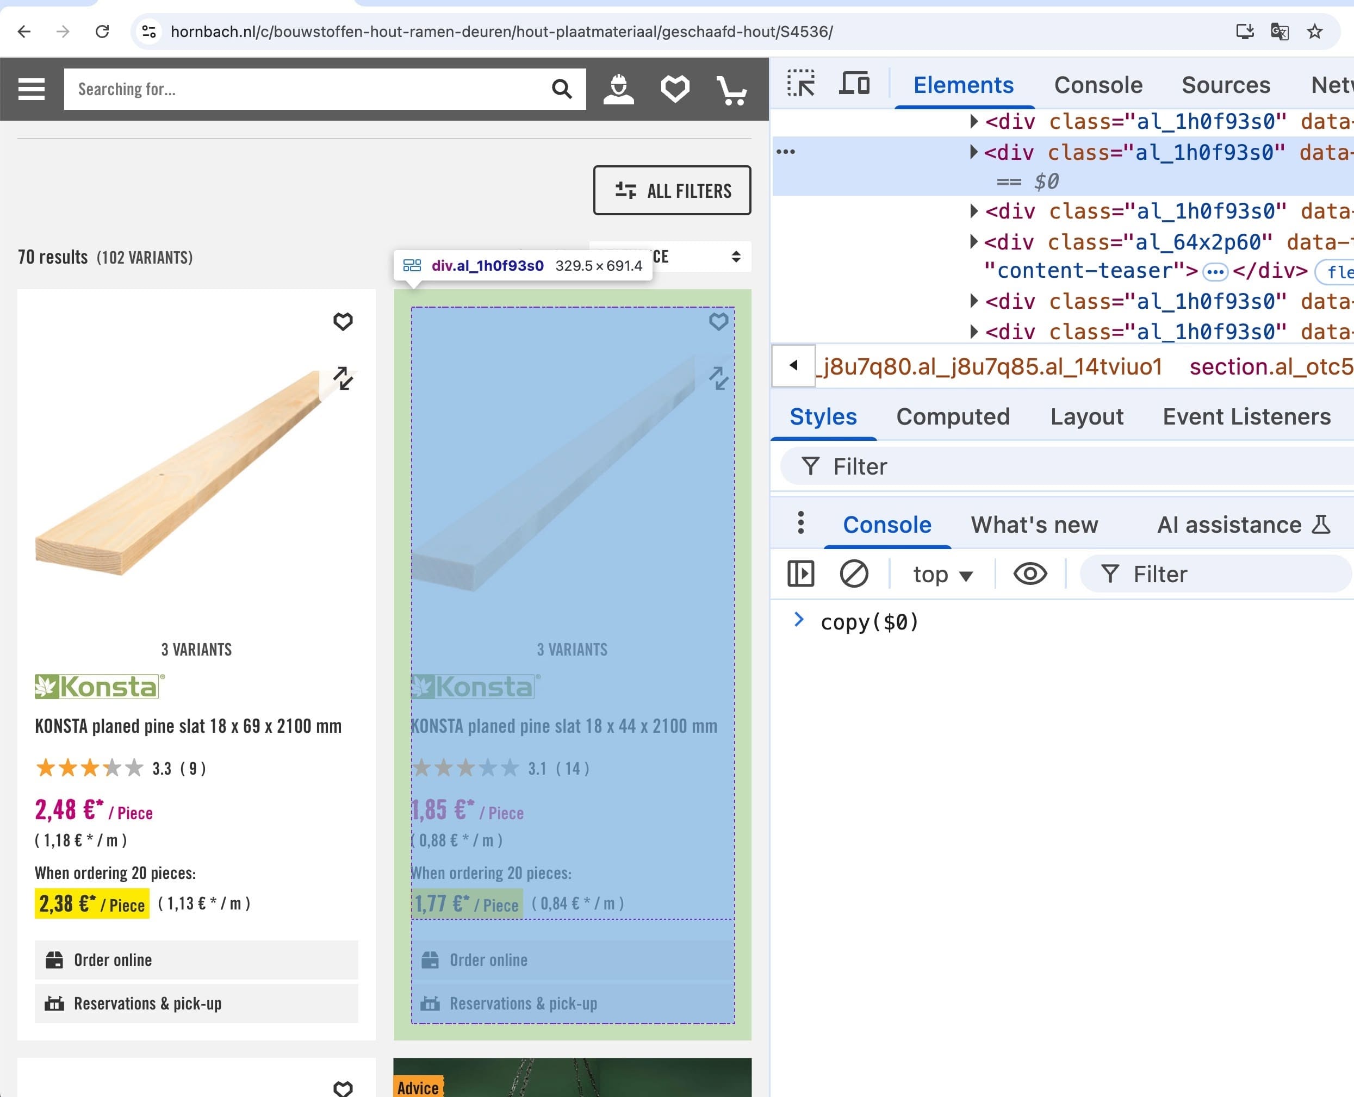Viewport: 1354px width, 1097px height.
Task: Add 18 x 44 slat to wishlist
Action: click(719, 322)
